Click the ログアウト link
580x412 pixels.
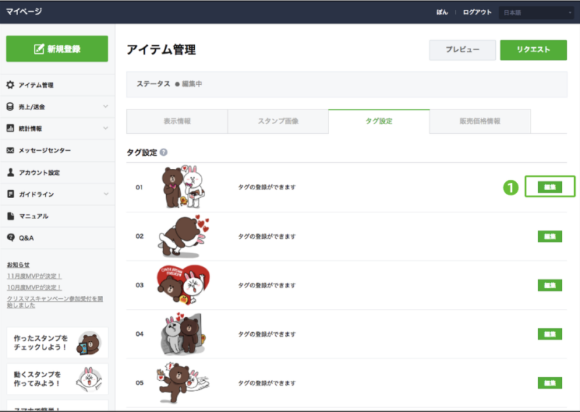(476, 12)
